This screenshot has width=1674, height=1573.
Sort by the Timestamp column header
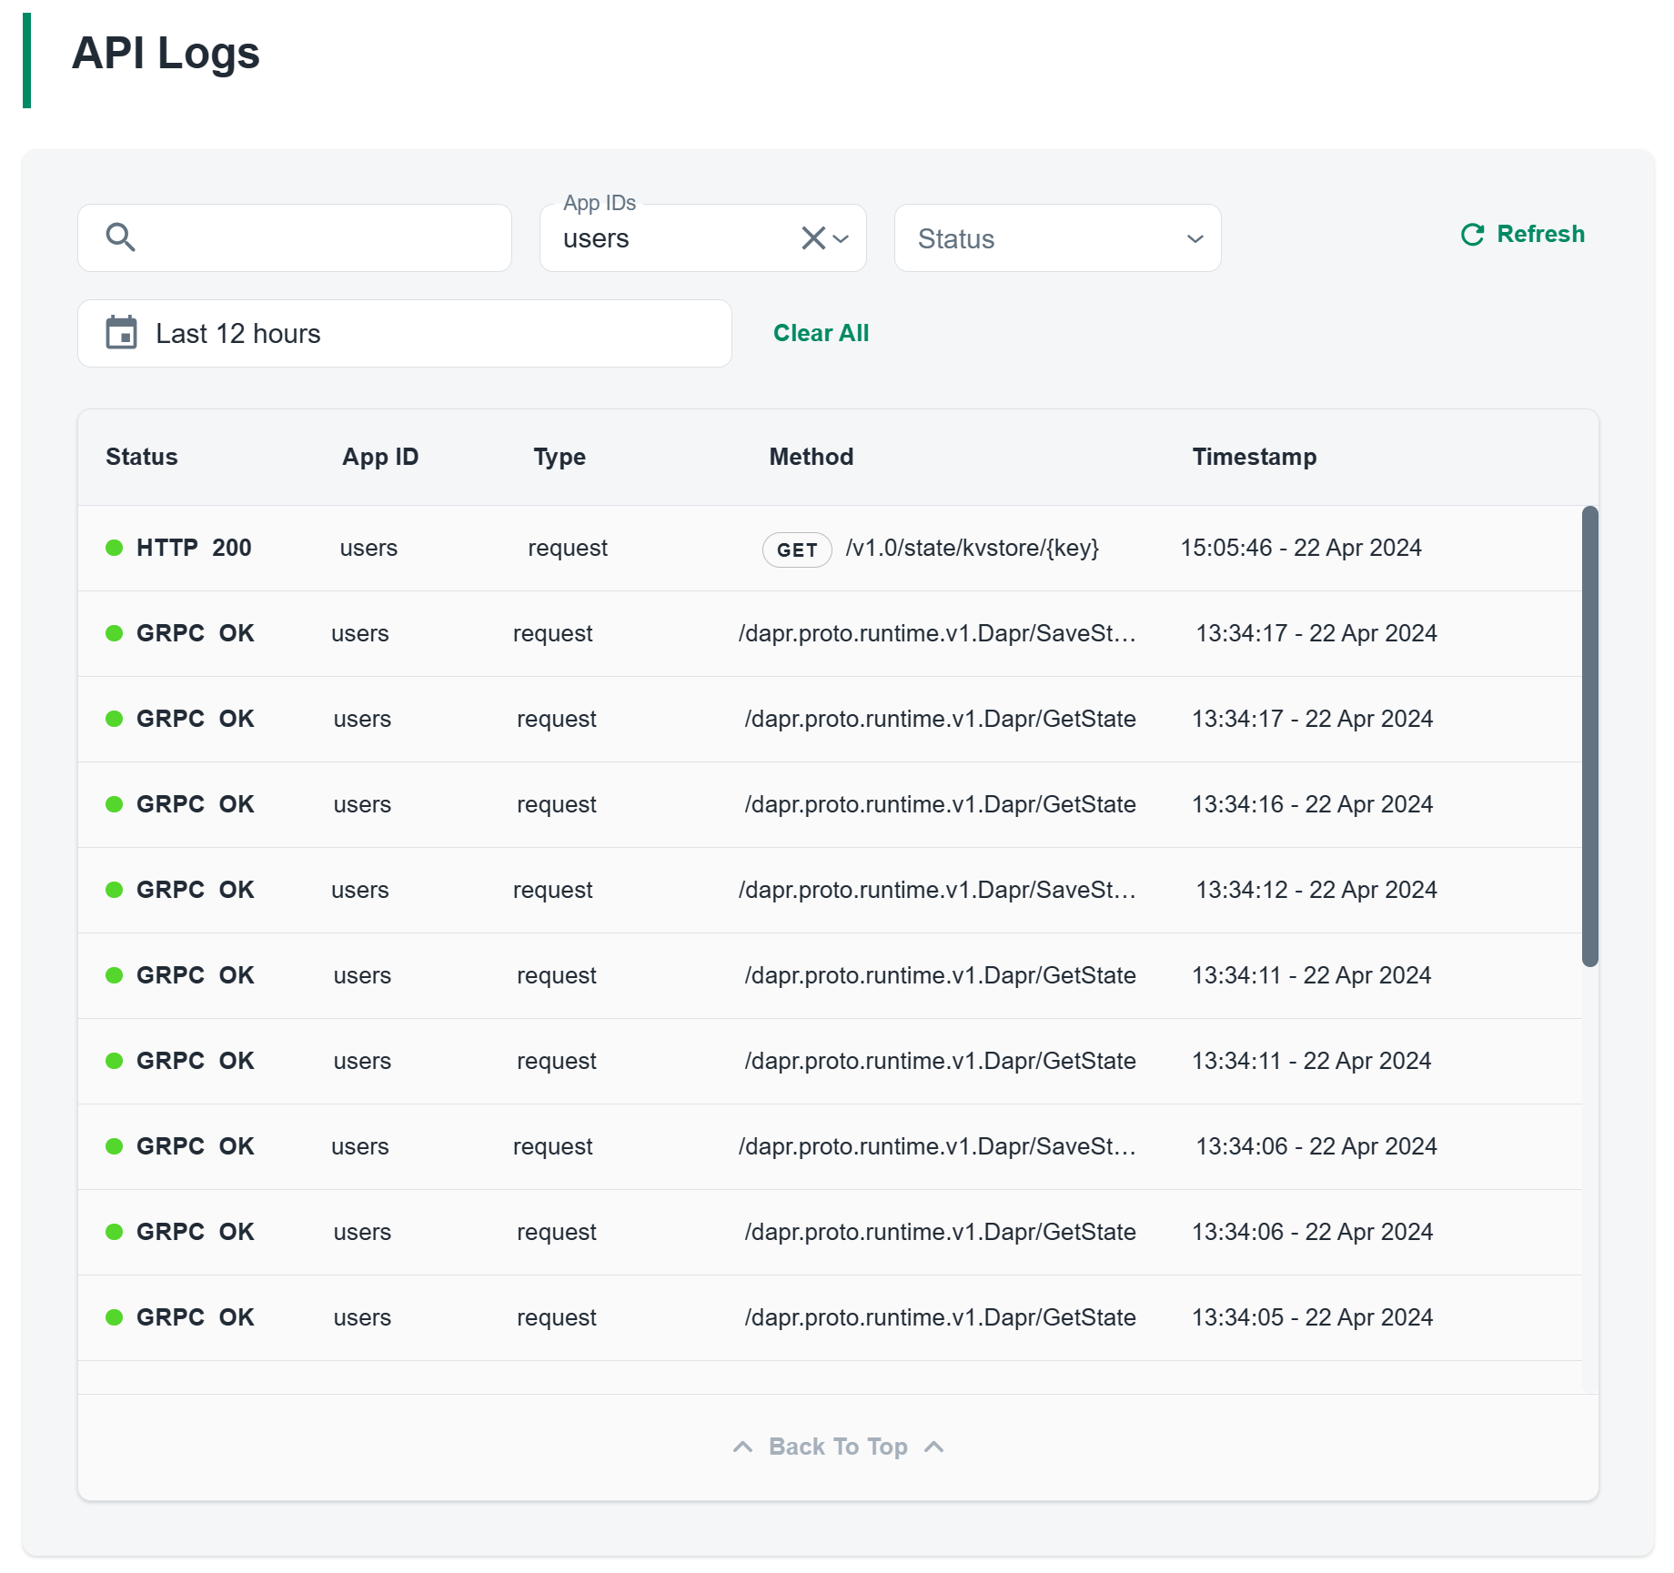coord(1254,457)
